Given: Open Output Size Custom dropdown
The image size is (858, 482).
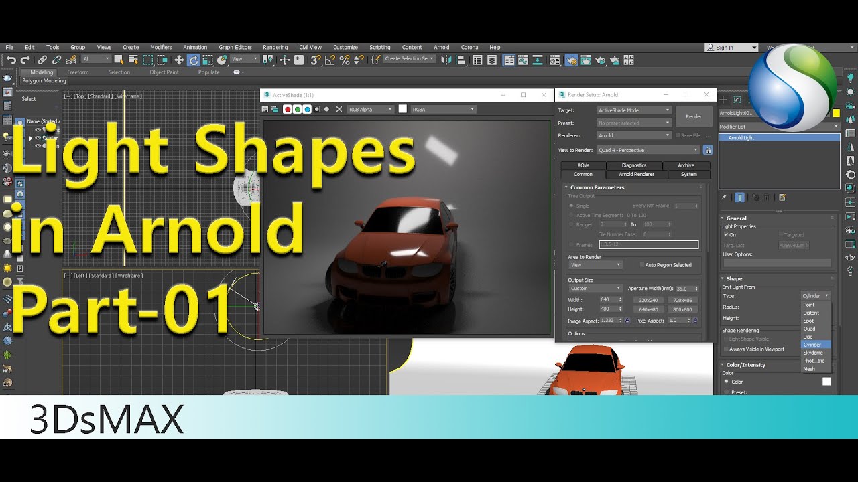Looking at the screenshot, I should pyautogui.click(x=595, y=289).
